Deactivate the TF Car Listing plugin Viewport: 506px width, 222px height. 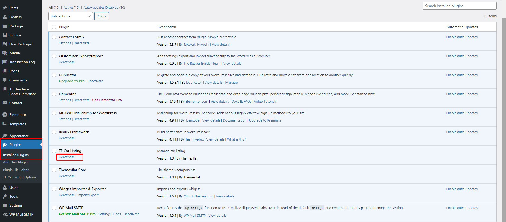(67, 157)
